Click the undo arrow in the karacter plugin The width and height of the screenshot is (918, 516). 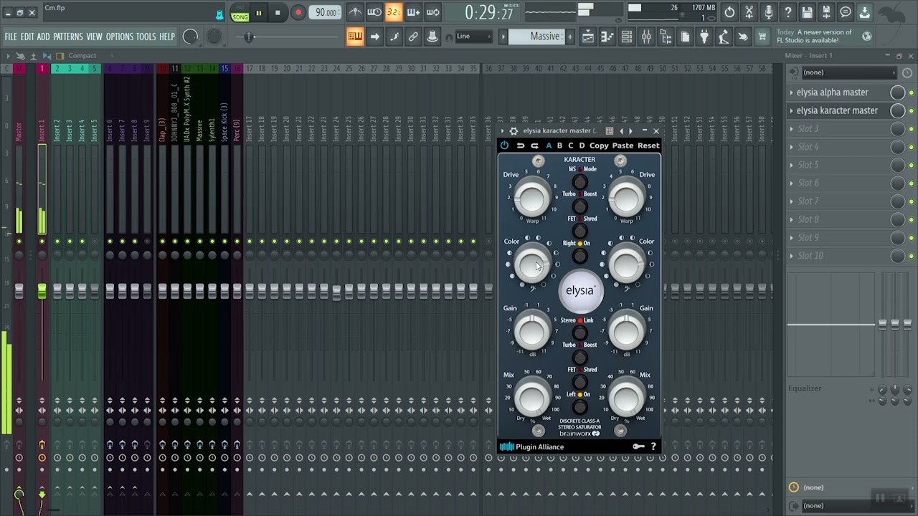coord(521,145)
